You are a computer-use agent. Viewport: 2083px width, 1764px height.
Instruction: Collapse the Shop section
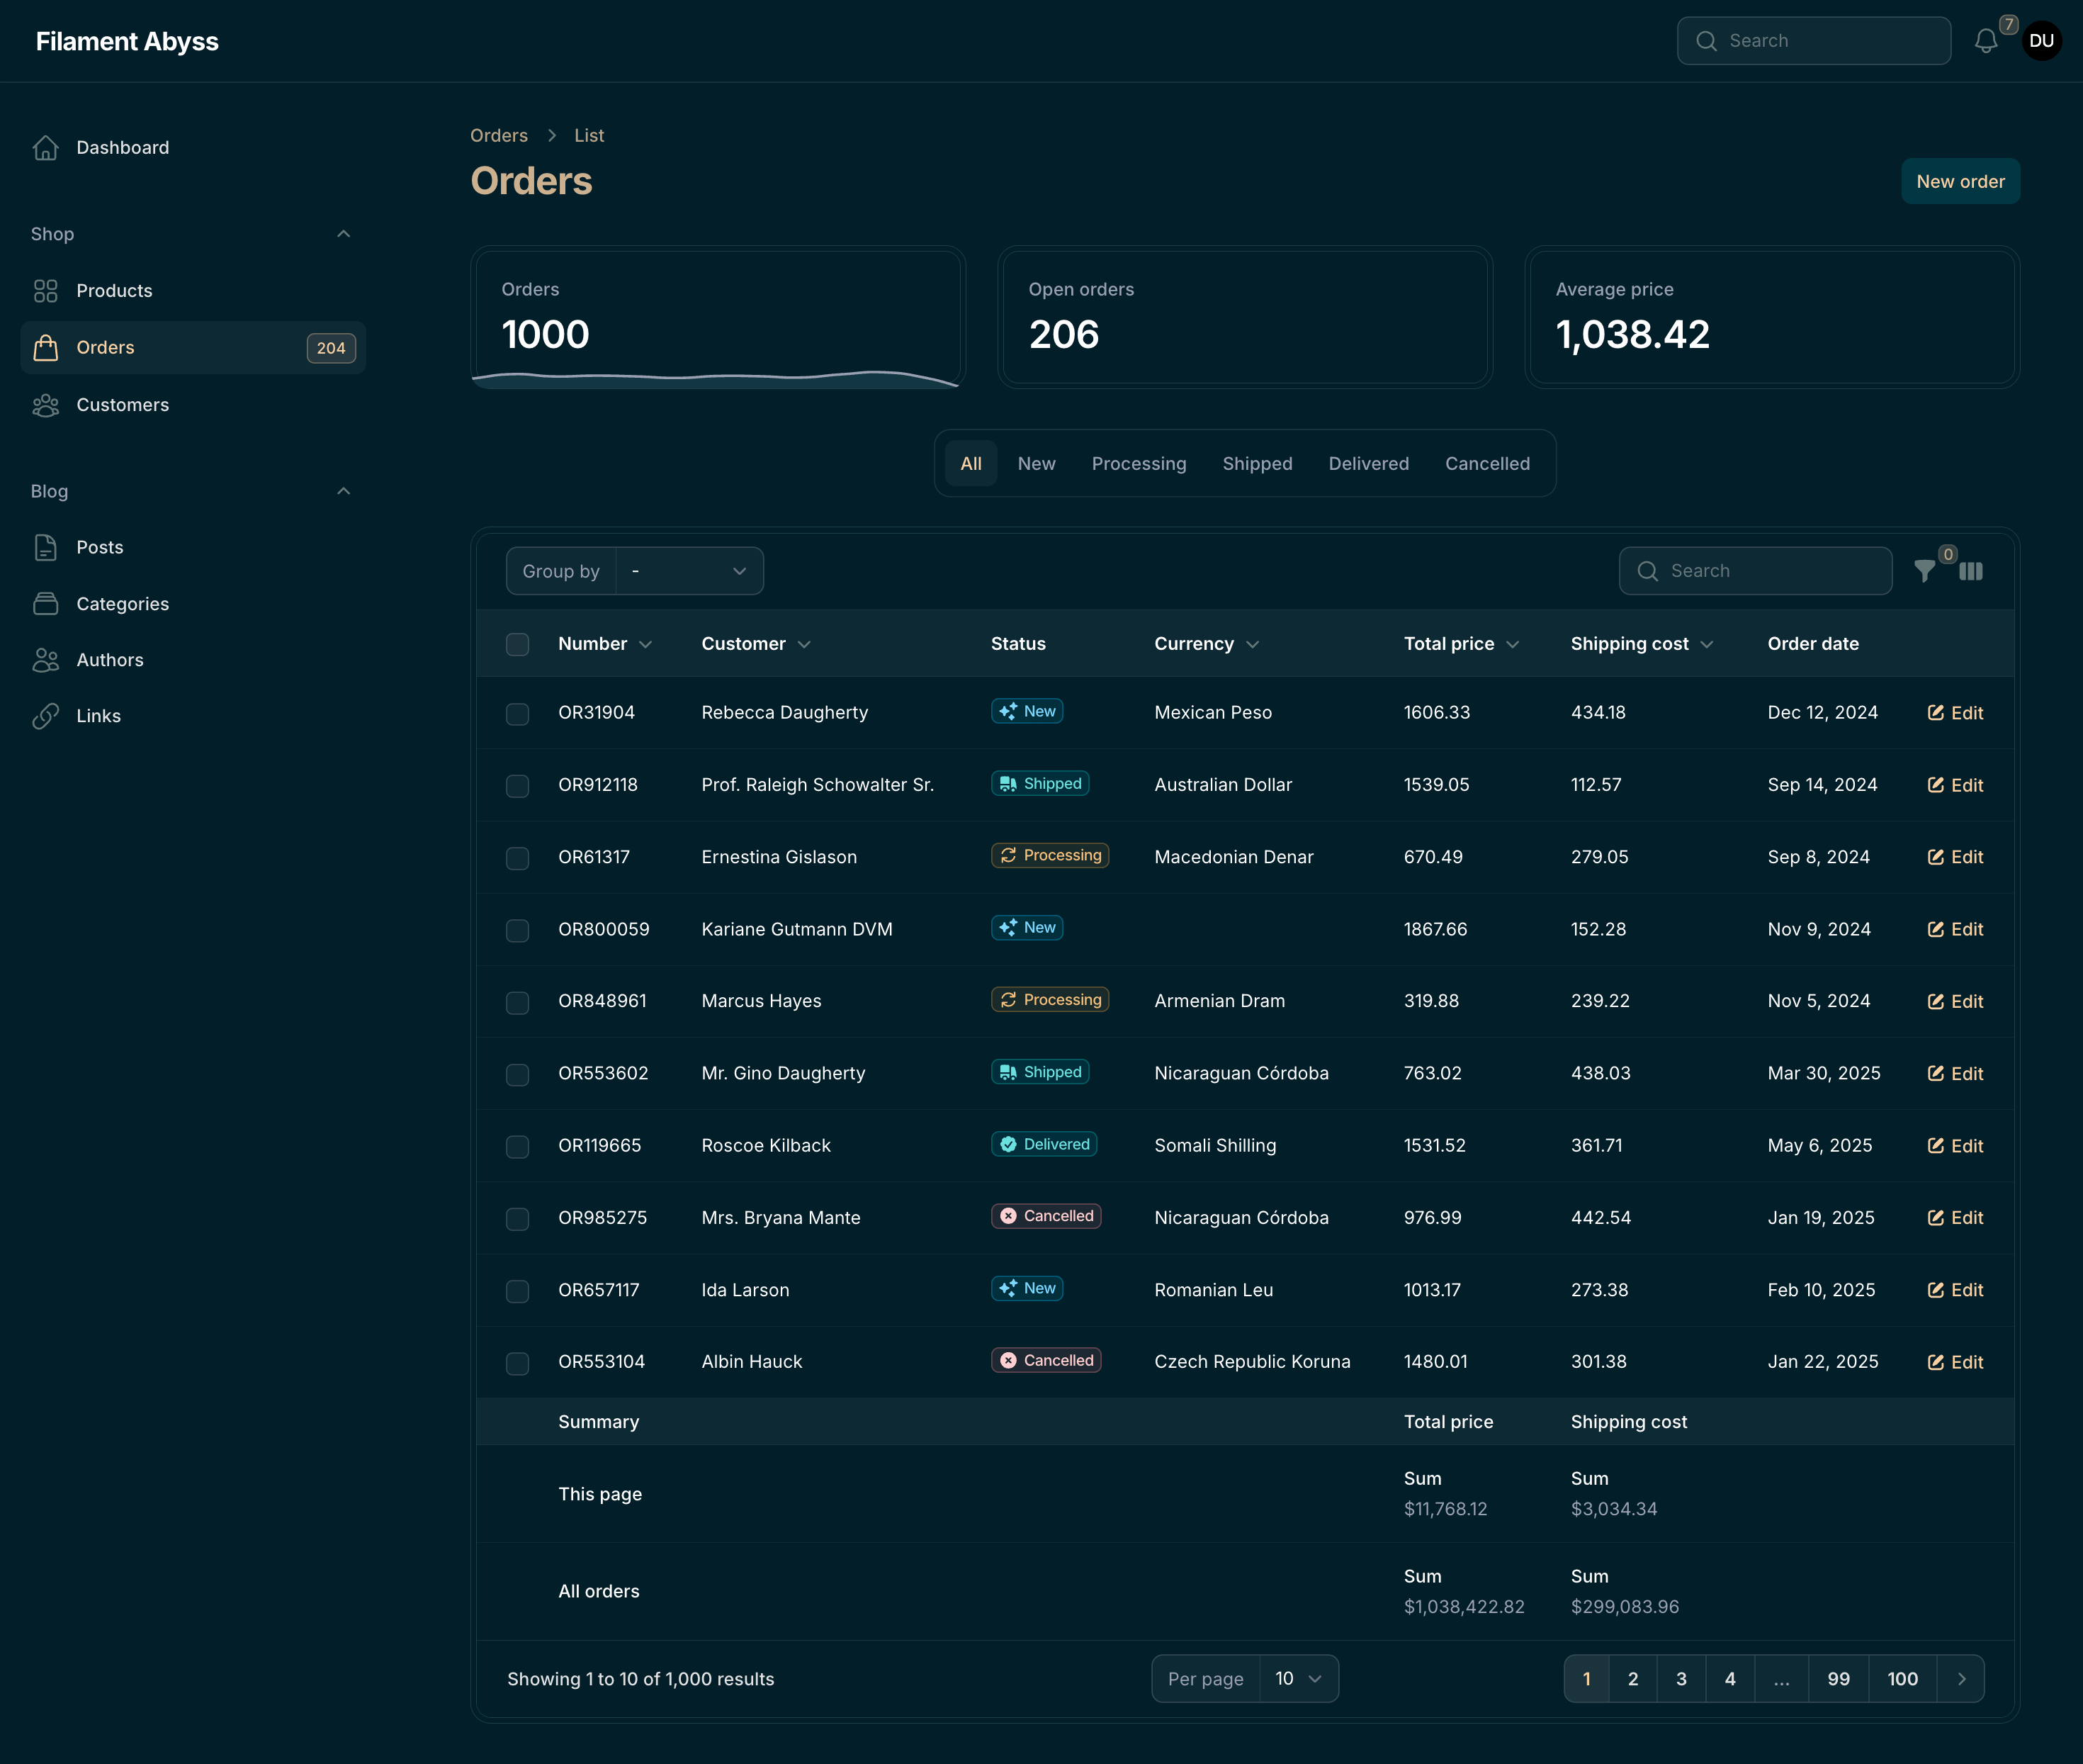pos(344,233)
